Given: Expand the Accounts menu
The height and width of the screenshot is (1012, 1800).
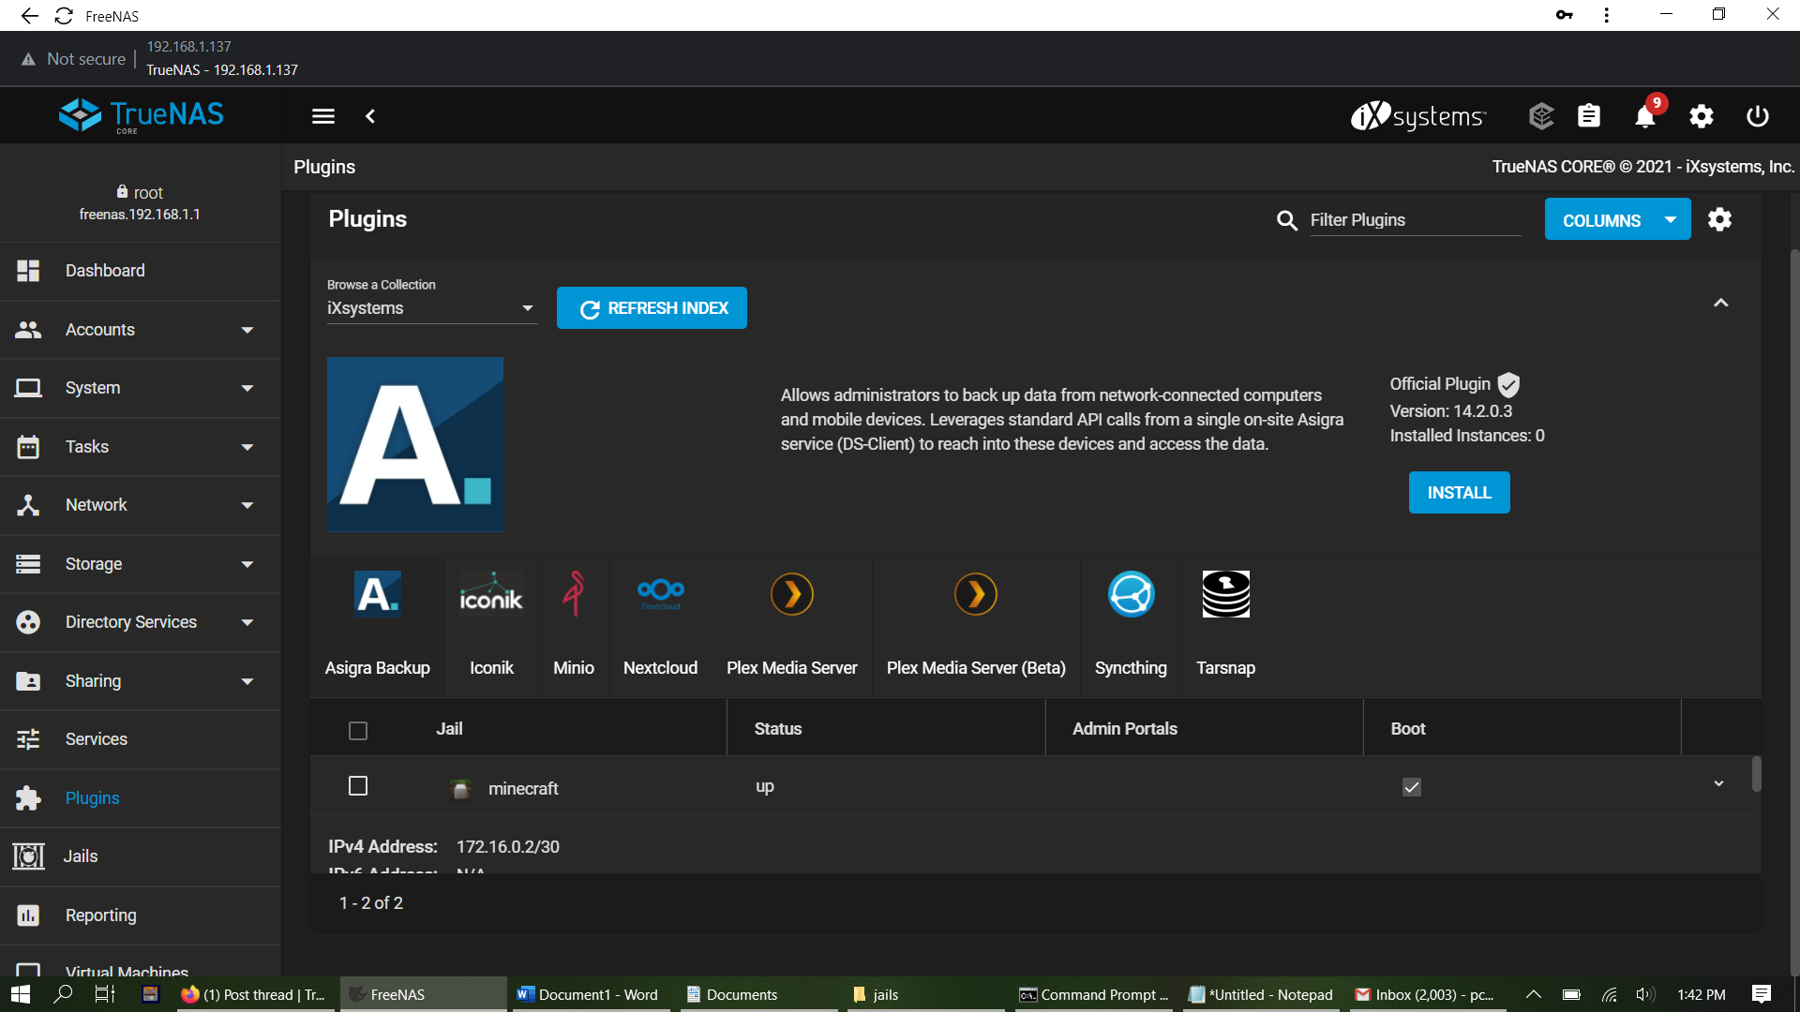Looking at the screenshot, I should (x=141, y=330).
